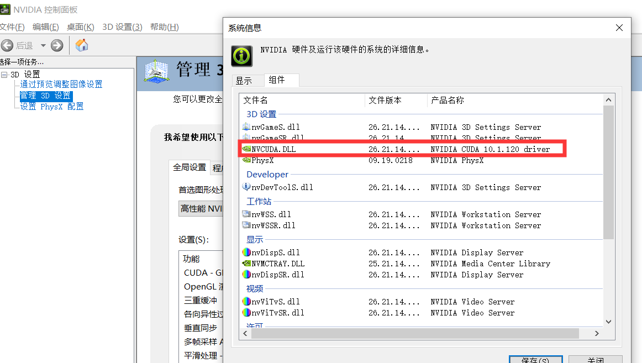
Task: Click the forward navigation arrow
Action: point(57,45)
